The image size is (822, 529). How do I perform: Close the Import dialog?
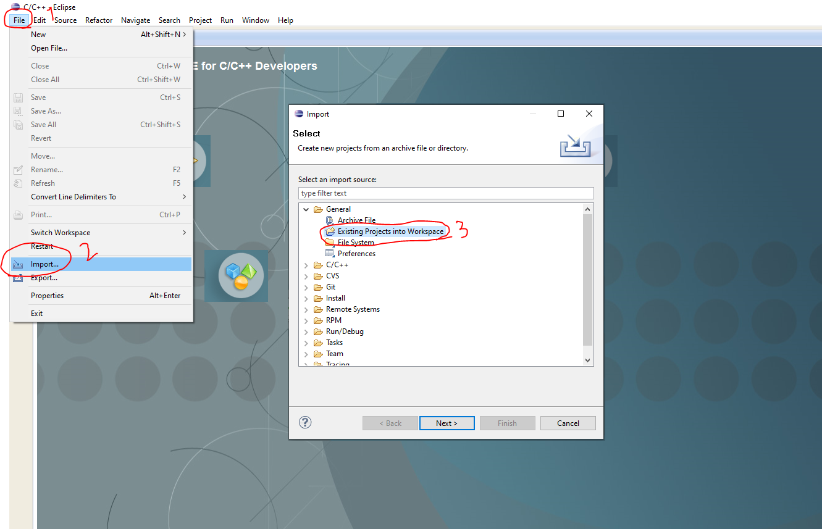[589, 114]
